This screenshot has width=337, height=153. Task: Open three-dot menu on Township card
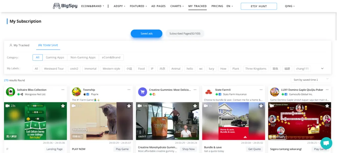pos(129,90)
